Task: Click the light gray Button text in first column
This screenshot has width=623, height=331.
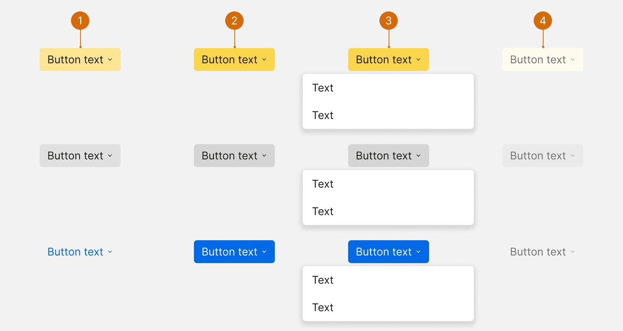Action: 76,156
